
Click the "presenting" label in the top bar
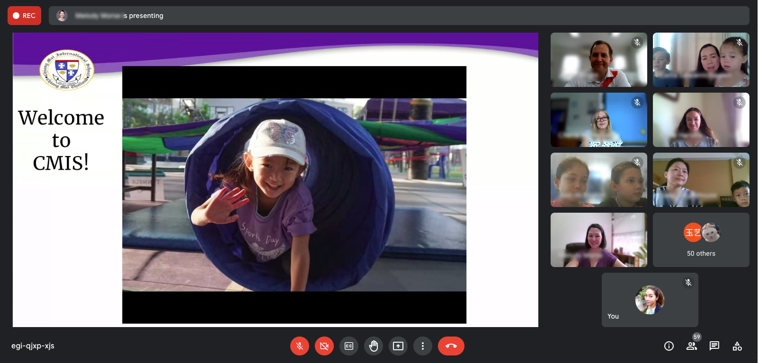(146, 16)
